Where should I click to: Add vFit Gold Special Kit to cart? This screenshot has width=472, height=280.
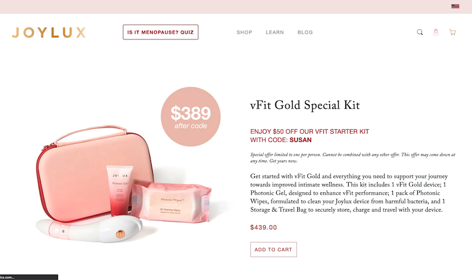coord(273,249)
